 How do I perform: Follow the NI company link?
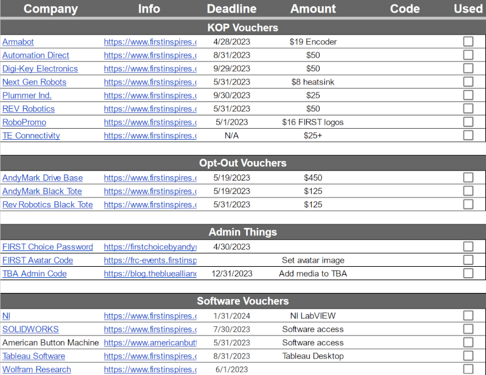[x=6, y=316]
